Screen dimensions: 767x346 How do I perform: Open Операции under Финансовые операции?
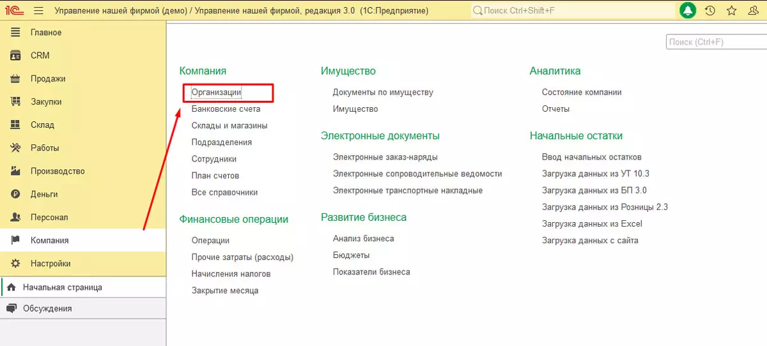[210, 241]
